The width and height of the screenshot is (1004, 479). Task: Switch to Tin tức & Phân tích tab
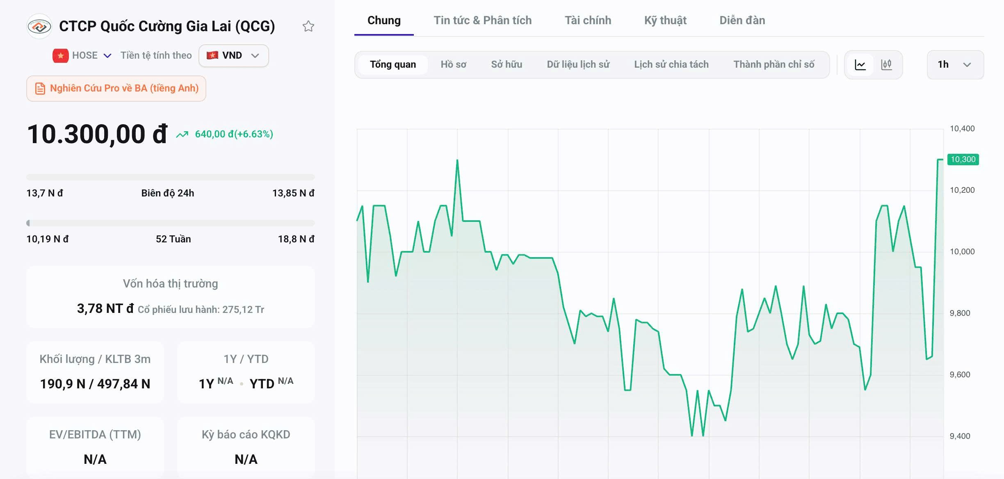pyautogui.click(x=483, y=21)
